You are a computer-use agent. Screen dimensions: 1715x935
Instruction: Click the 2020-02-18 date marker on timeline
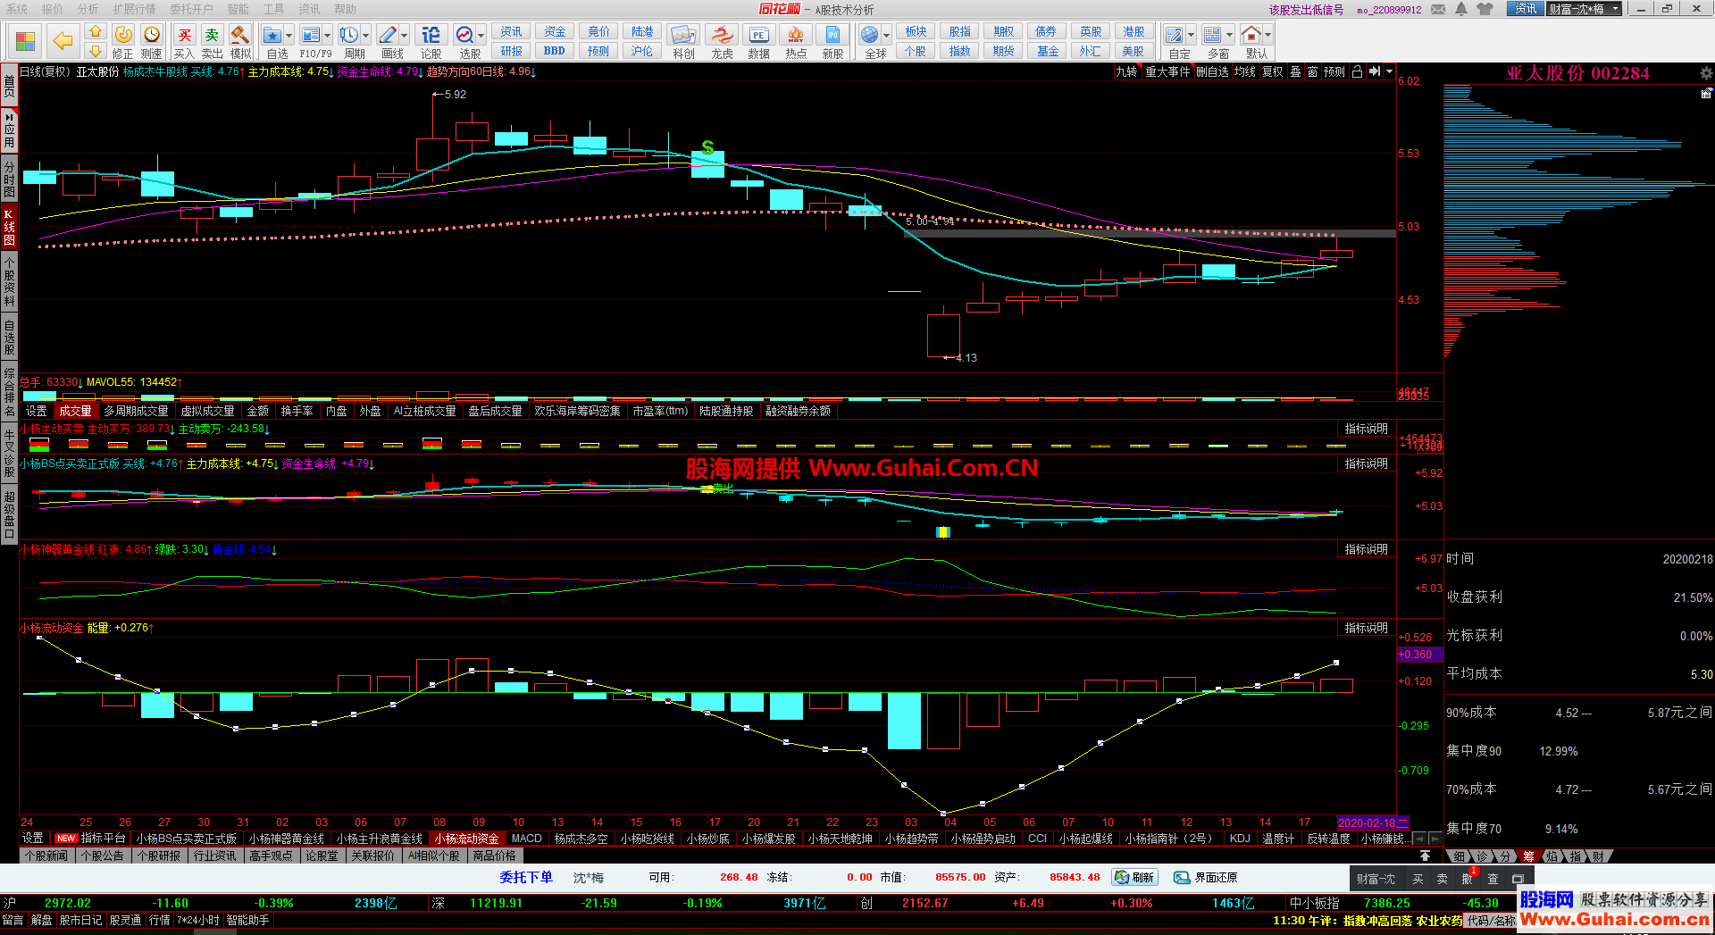click(x=1371, y=822)
